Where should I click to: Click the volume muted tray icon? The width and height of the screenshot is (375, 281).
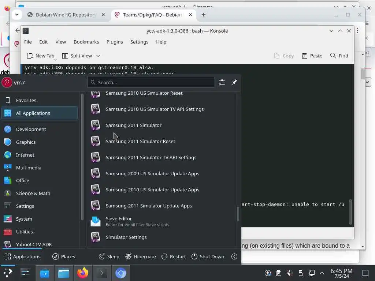tap(289, 273)
